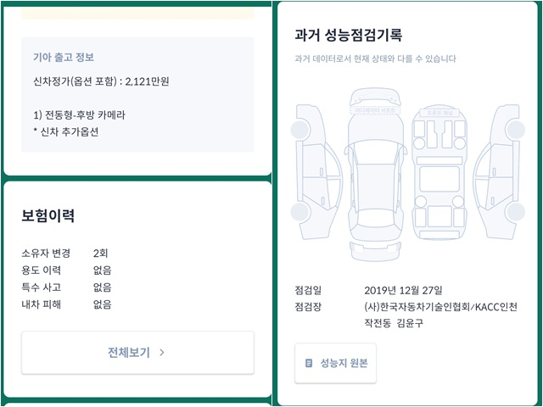Click the document icon beside 성능지 원본
The width and height of the screenshot is (543, 407).
(309, 363)
